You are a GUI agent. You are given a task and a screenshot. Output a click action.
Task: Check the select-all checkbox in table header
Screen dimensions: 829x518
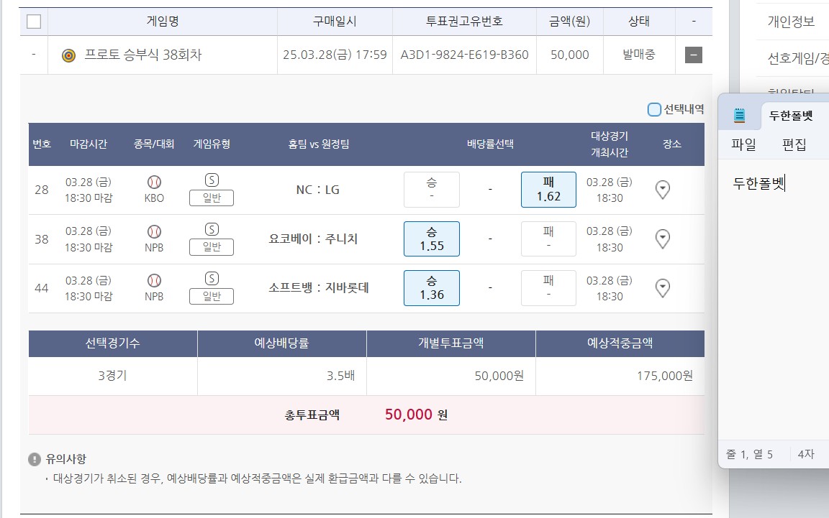(34, 22)
